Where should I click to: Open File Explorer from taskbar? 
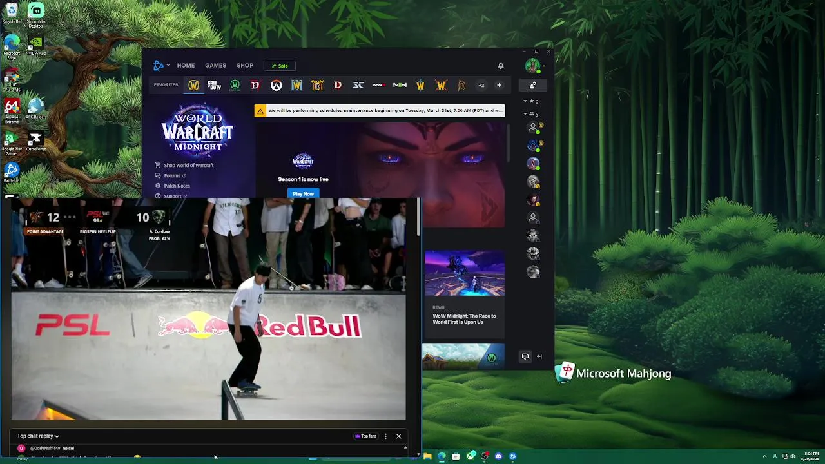pos(427,456)
